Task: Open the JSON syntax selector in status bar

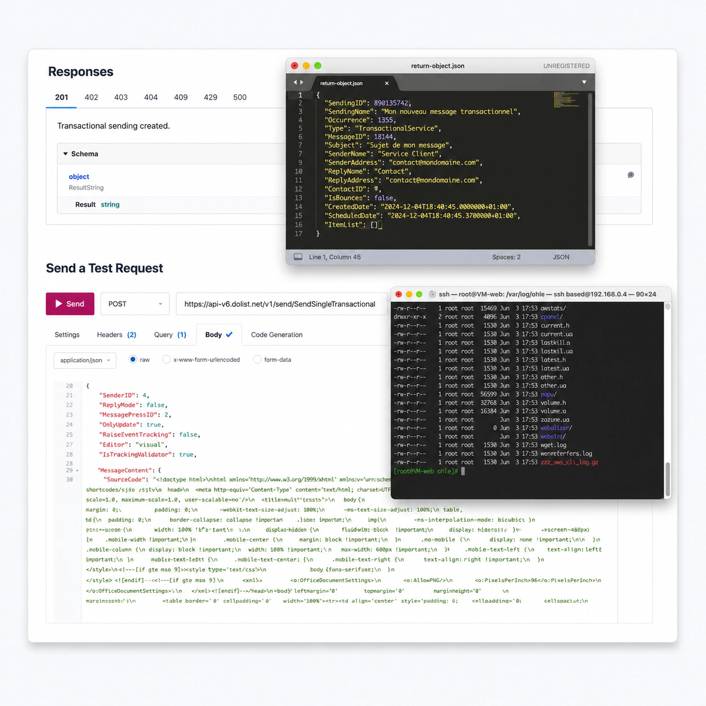Action: click(561, 257)
